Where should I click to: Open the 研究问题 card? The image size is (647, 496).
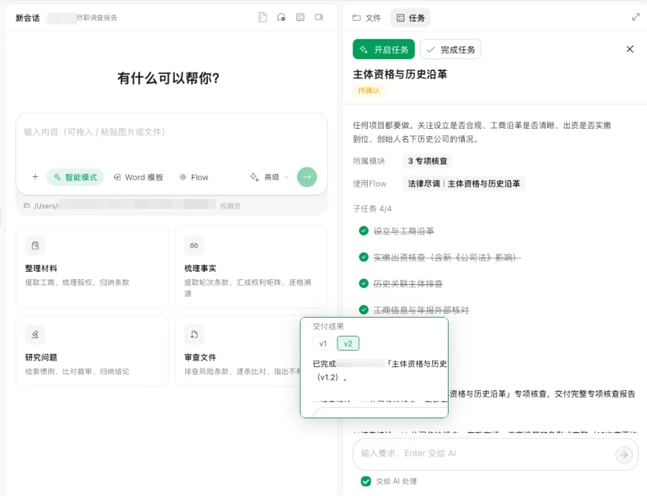tap(92, 351)
